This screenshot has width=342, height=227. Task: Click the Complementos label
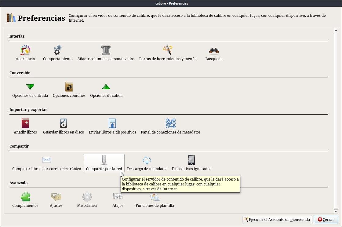[25, 205]
